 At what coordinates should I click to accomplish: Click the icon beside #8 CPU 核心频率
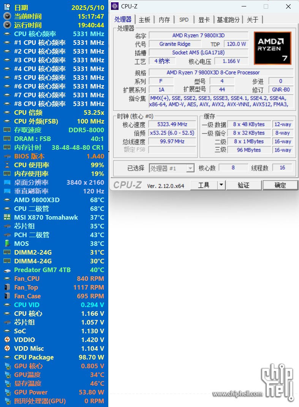click(7, 104)
